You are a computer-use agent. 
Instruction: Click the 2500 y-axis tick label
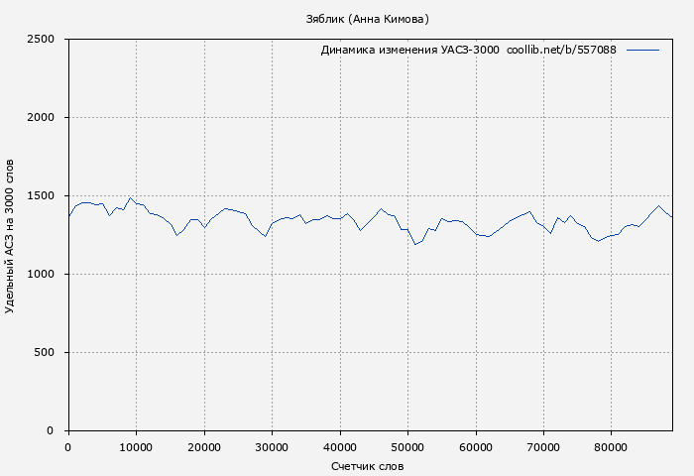point(47,40)
